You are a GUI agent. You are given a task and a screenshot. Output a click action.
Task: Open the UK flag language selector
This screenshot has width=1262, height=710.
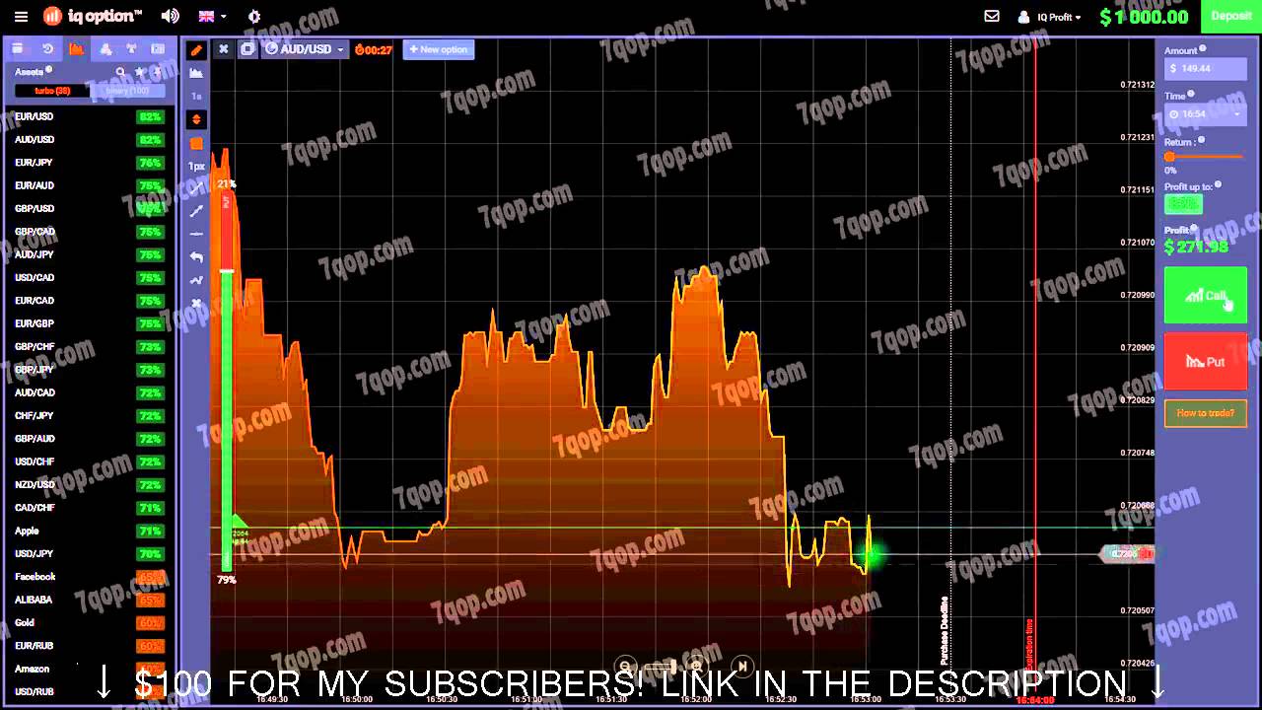point(212,17)
